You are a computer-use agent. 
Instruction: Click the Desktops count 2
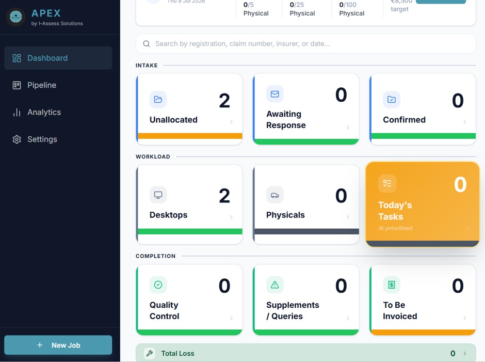coord(224,196)
